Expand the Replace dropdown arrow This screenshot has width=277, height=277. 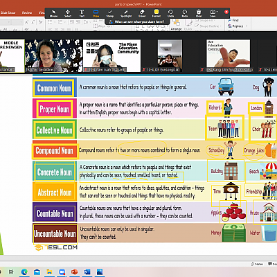(x=247, y=26)
